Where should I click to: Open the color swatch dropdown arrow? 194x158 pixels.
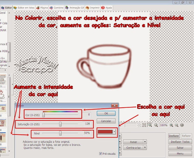tap(114, 132)
